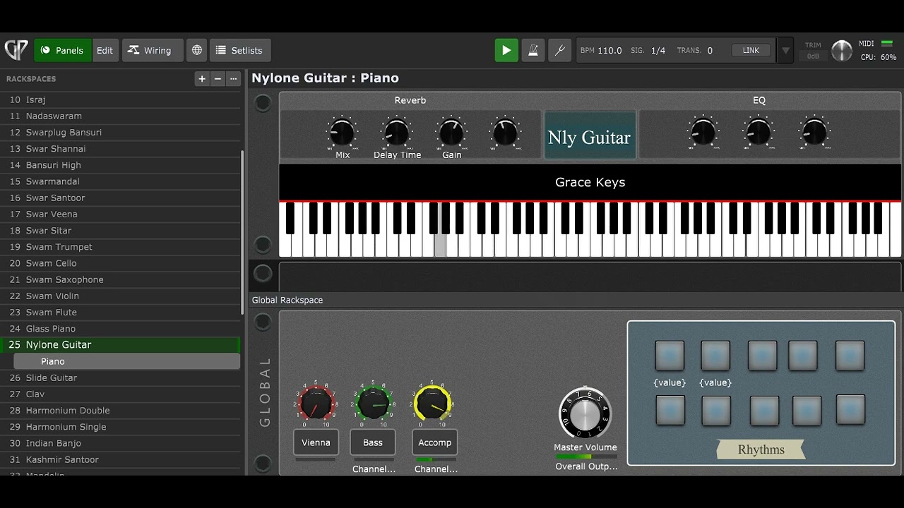The image size is (904, 508).
Task: Switch to the Edit view
Action: pyautogui.click(x=105, y=50)
